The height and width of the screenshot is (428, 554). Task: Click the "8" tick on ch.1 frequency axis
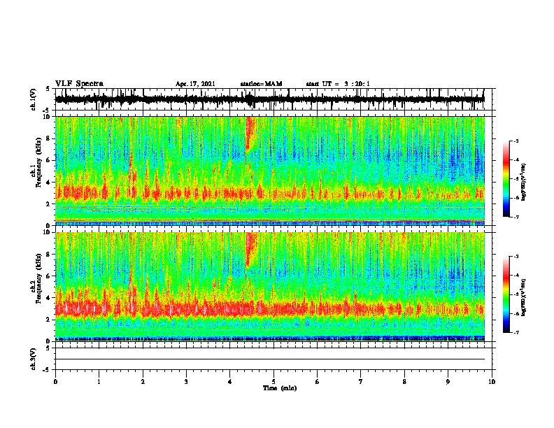(x=48, y=138)
